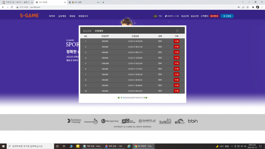
Task: Click the S-GAME logo
Action: pyautogui.click(x=29, y=16)
